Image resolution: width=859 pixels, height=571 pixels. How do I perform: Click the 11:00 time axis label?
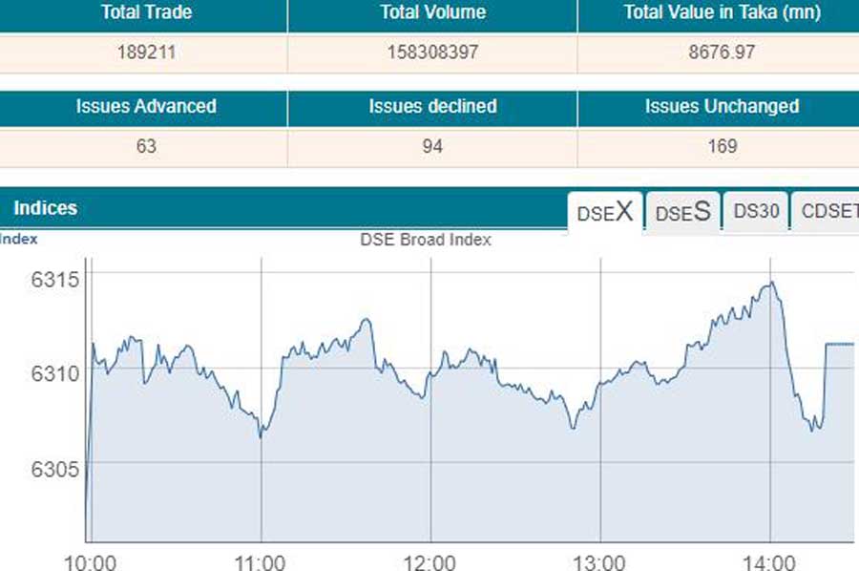coord(261,561)
